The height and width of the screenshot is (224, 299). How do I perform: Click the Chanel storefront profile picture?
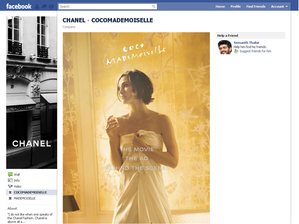click(32, 92)
